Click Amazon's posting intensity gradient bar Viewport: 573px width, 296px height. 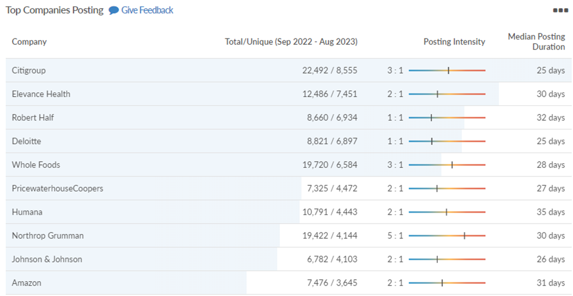point(447,283)
